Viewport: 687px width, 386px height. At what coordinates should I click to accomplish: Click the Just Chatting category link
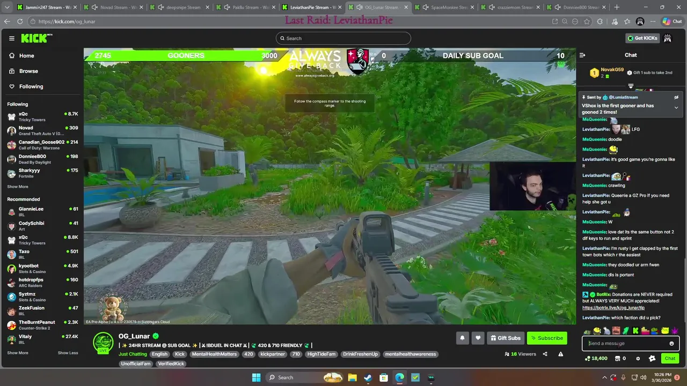click(x=133, y=354)
